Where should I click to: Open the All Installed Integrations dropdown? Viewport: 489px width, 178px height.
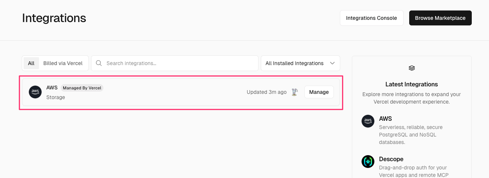294,63
